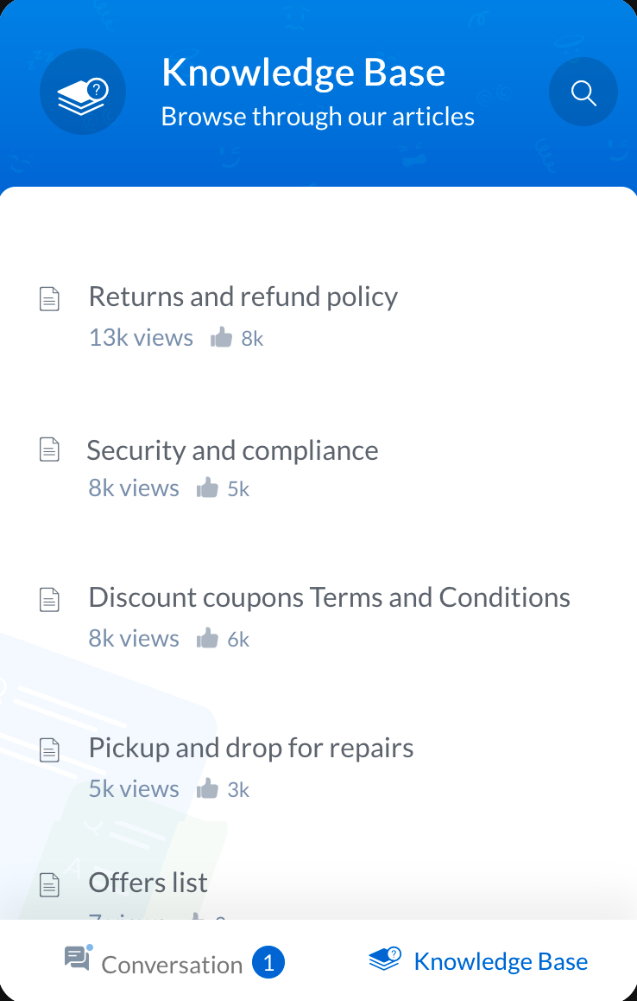Open Returns and refund policy article

tap(243, 296)
